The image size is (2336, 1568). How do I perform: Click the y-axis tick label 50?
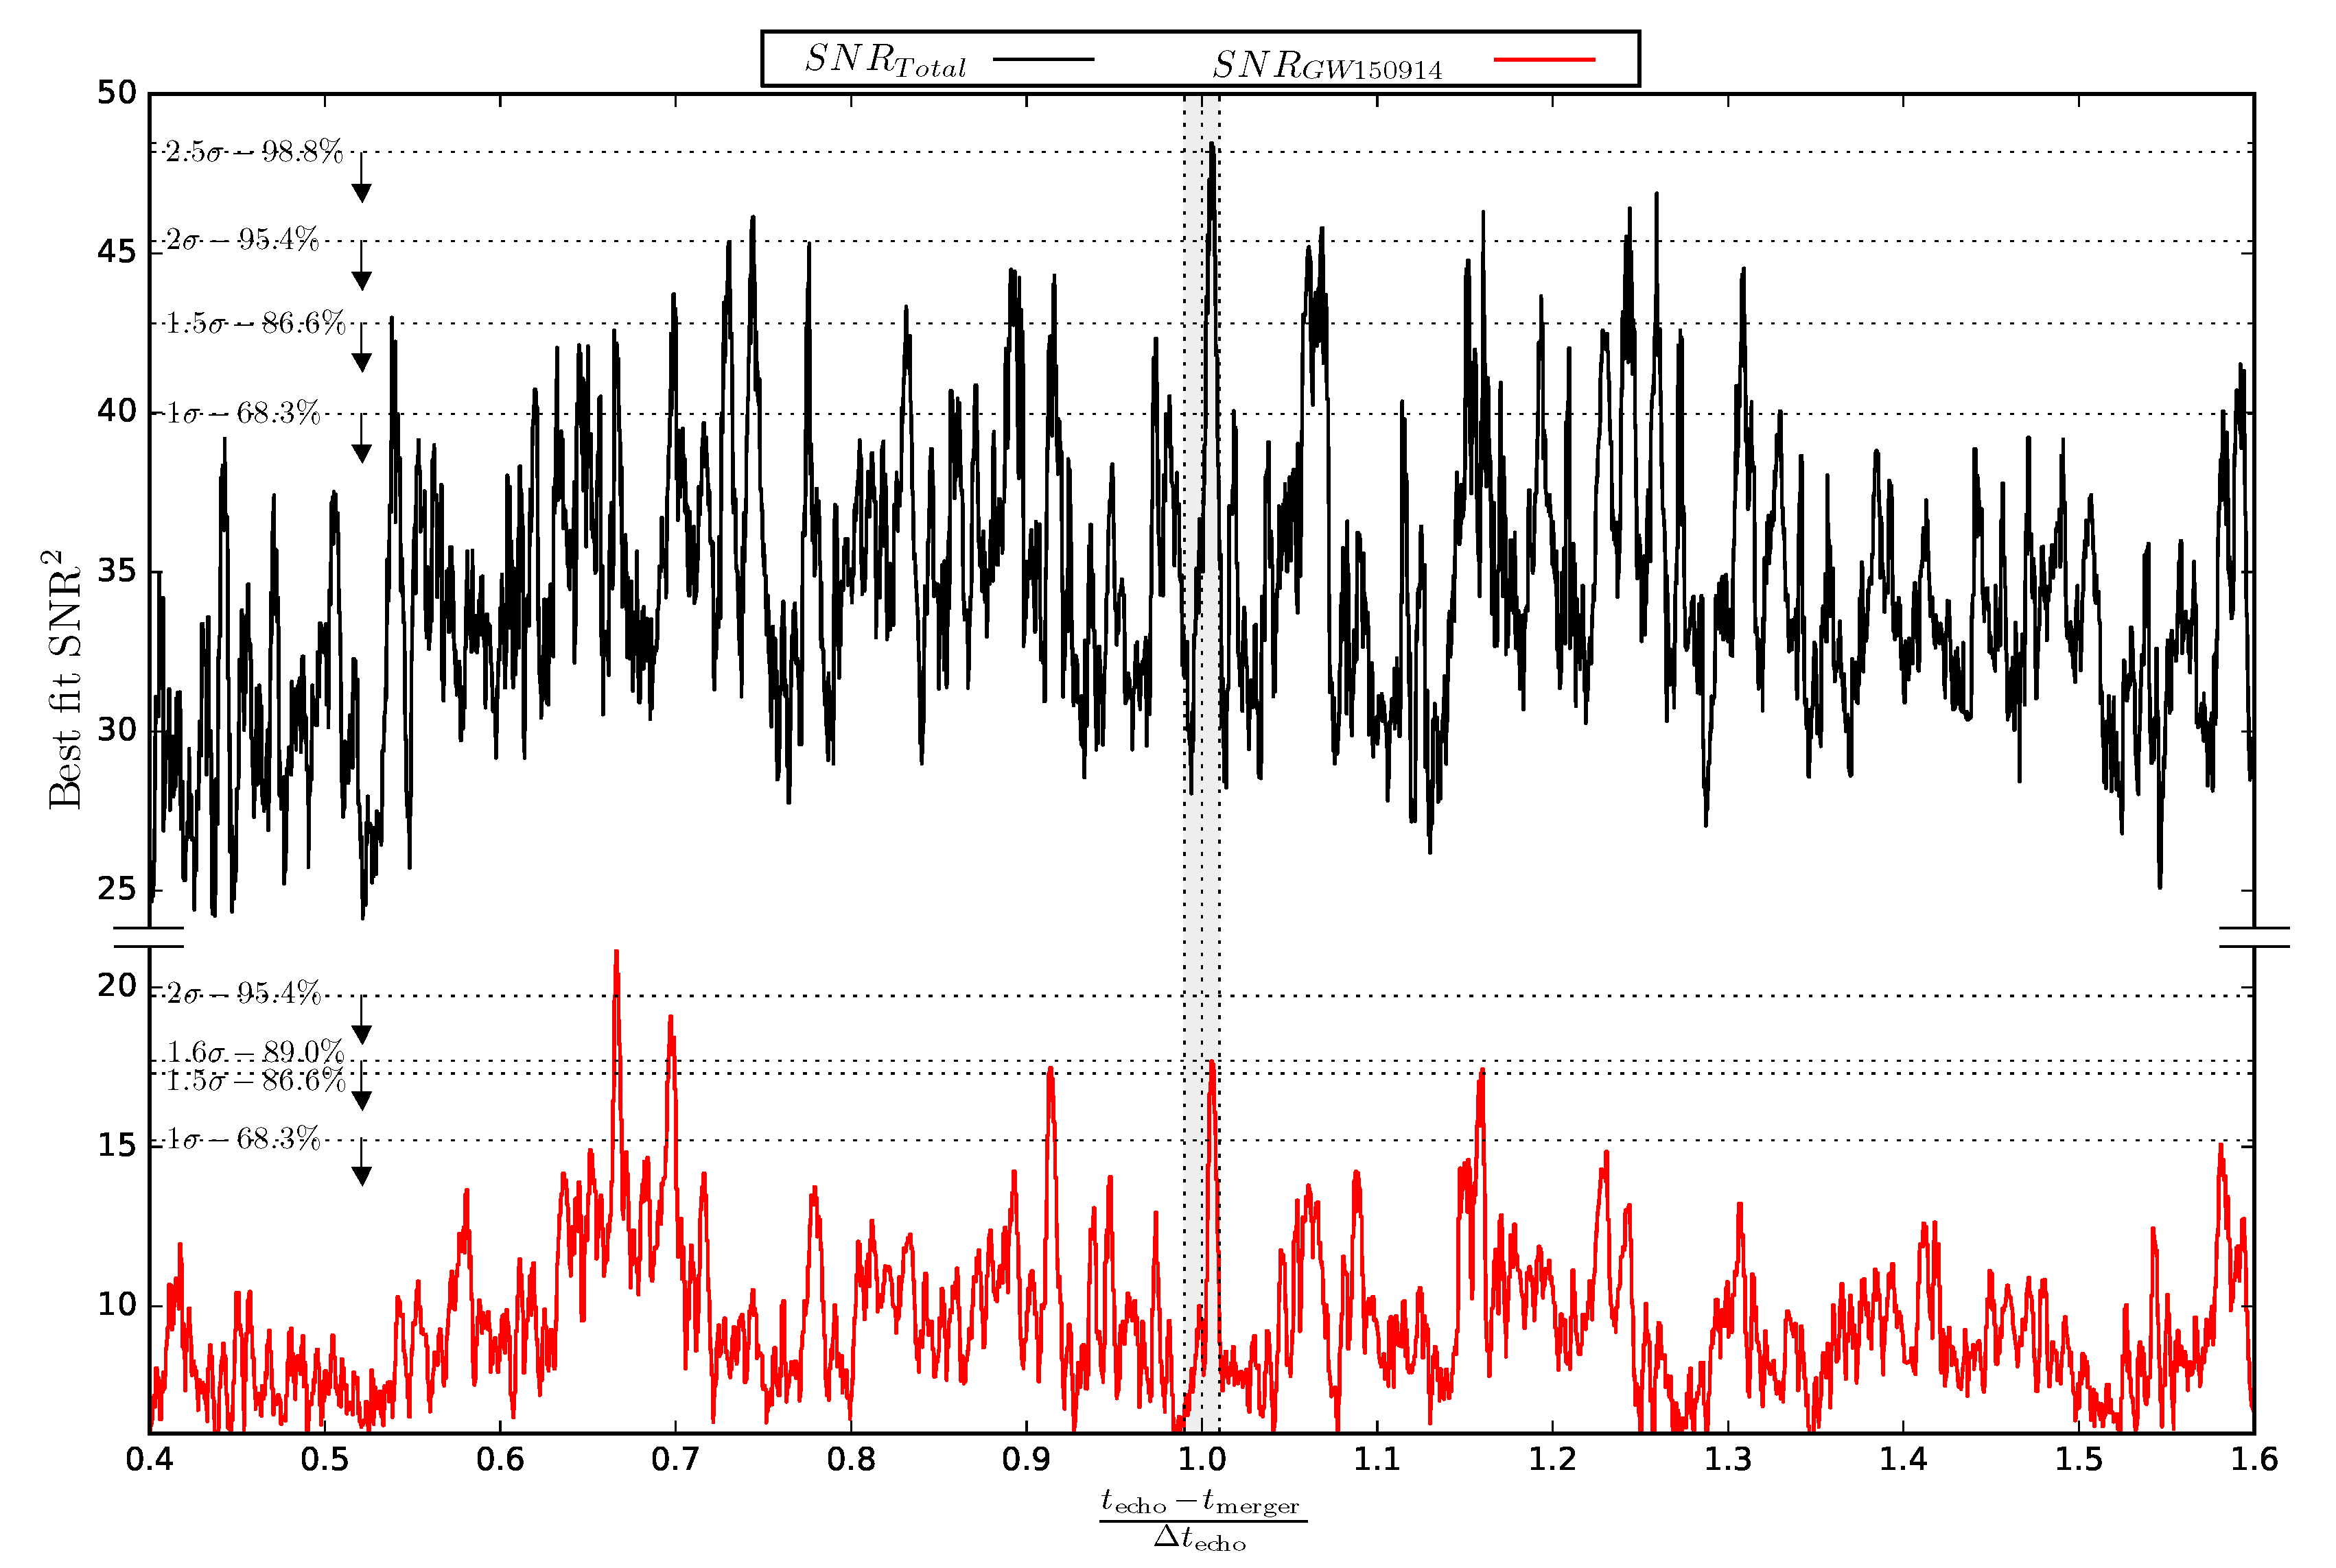tap(116, 93)
